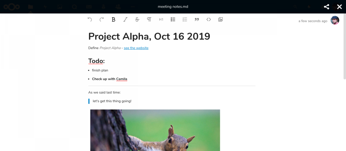The width and height of the screenshot is (346, 151).
Task: Click the quote "let's get this thing going!"
Action: (112, 101)
